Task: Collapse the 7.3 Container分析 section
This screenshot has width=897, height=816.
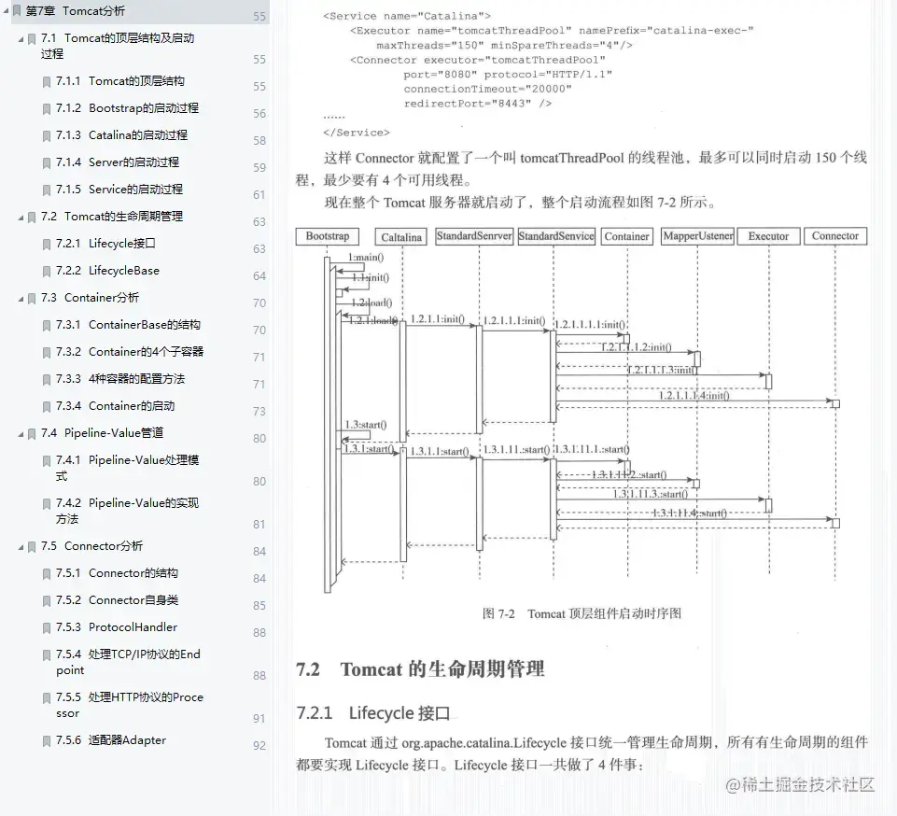Action: [21, 299]
